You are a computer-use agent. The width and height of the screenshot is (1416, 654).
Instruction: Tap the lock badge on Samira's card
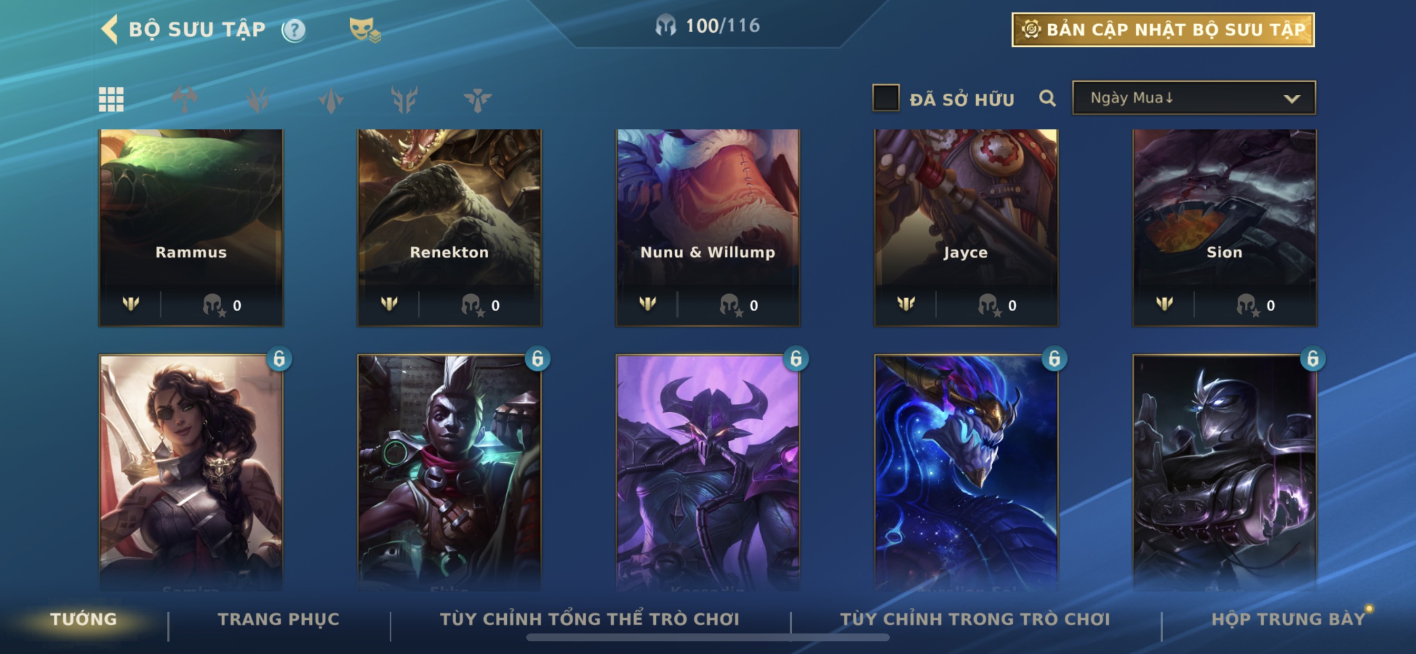(279, 359)
